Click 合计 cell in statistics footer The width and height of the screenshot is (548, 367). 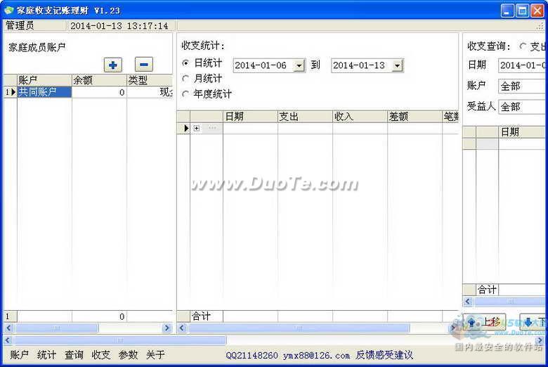pos(207,316)
